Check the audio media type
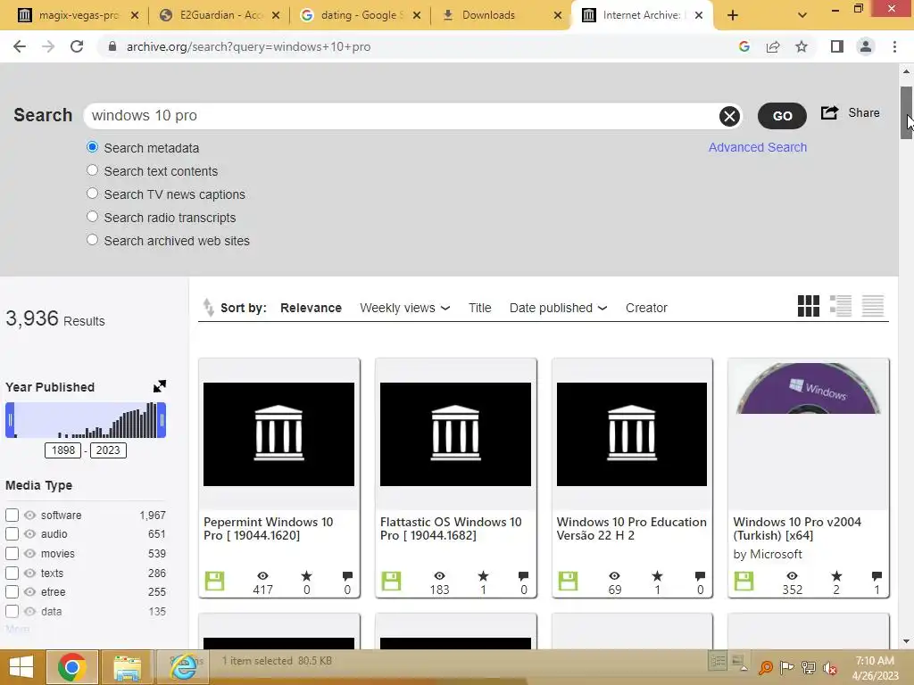This screenshot has width=914, height=685. click(x=12, y=533)
